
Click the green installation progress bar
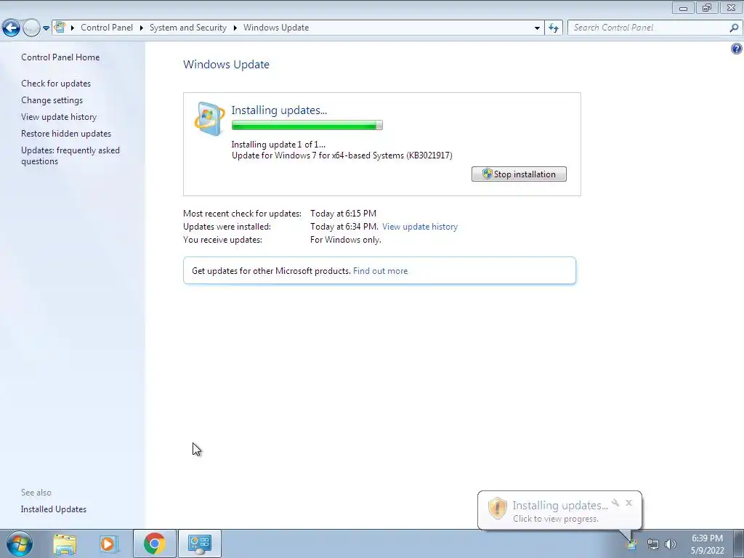[x=307, y=125]
